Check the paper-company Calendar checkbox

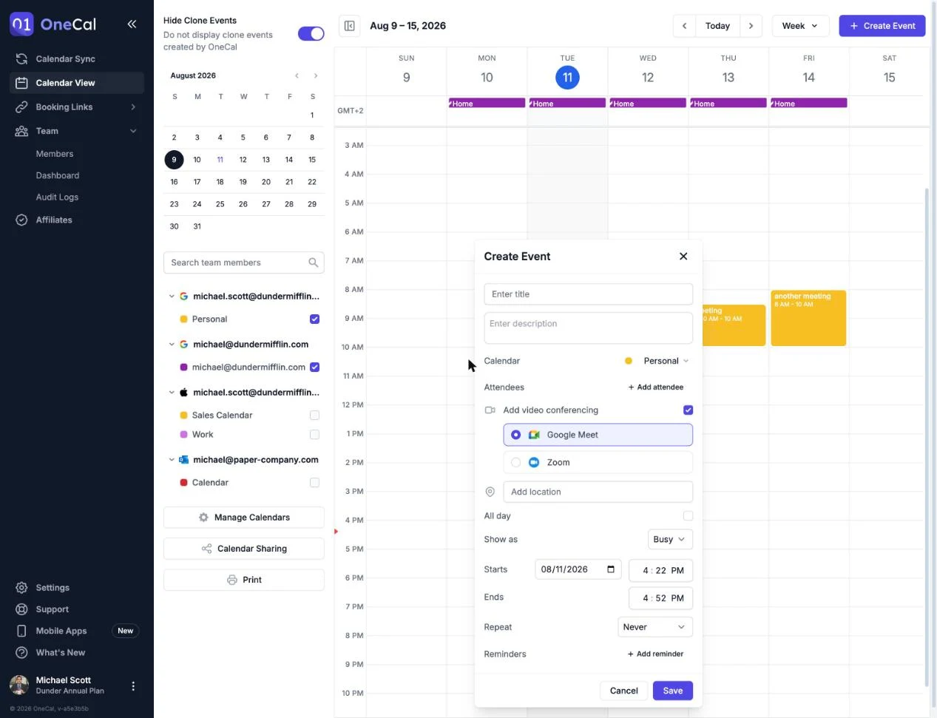pos(314,482)
